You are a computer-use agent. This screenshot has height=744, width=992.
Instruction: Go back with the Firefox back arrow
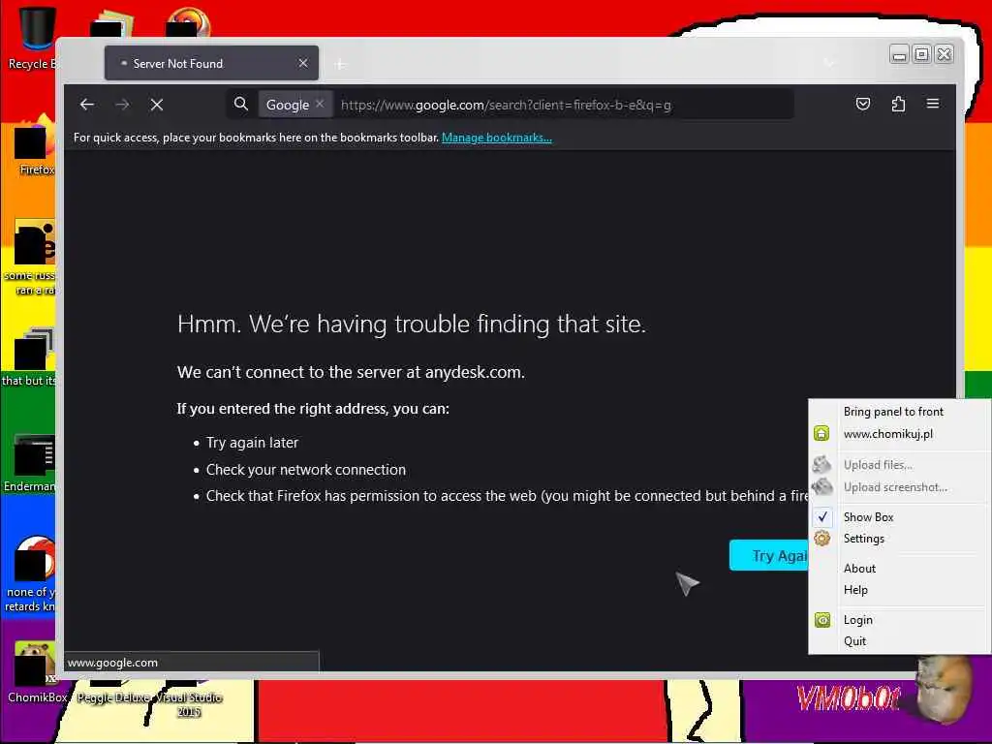86,105
